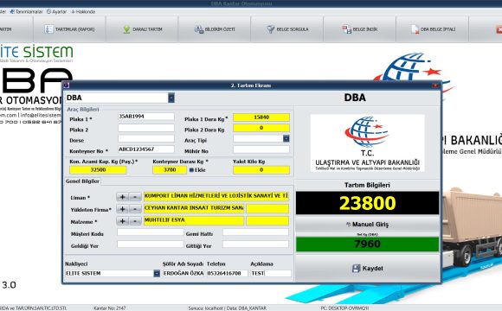
Task: Click the Kaydet save button
Action: click(367, 268)
